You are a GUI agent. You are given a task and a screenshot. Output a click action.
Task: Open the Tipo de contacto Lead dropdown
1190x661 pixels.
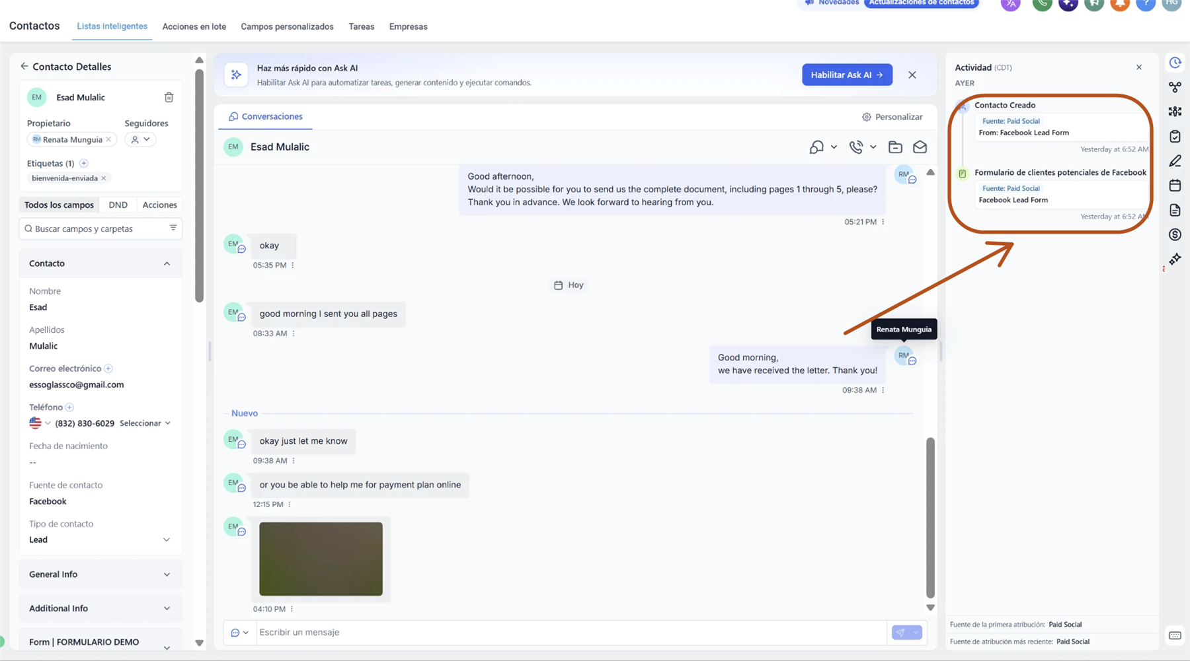pyautogui.click(x=100, y=539)
